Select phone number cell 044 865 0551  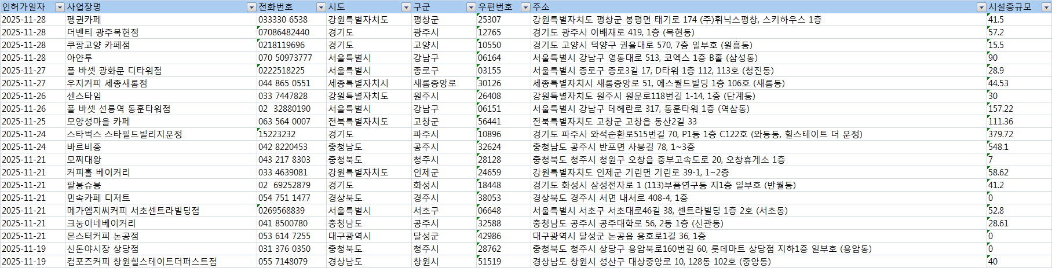point(291,83)
